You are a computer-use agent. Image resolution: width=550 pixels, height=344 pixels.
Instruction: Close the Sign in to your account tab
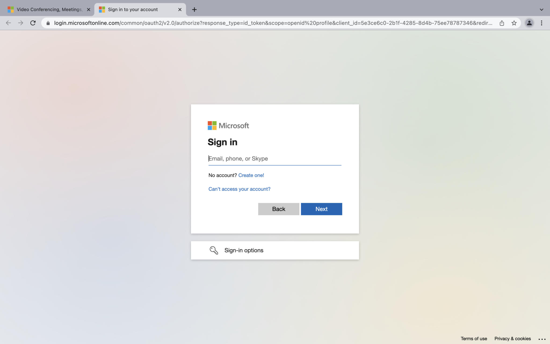(x=180, y=10)
